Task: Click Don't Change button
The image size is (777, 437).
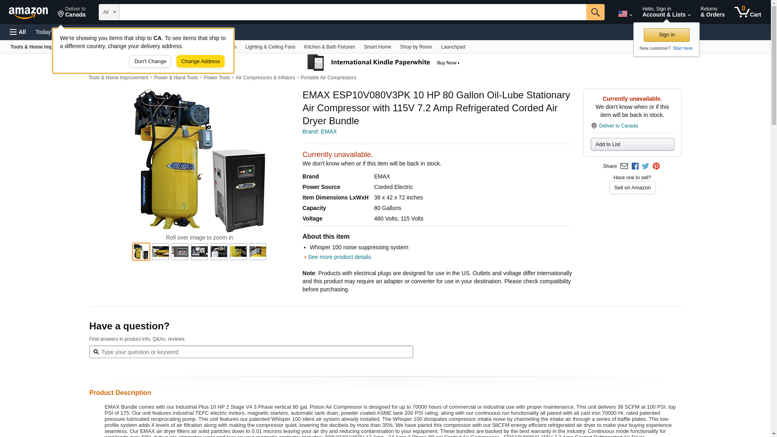Action: point(150,62)
